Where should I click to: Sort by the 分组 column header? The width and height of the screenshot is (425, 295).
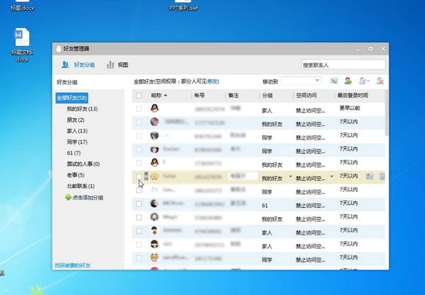[x=267, y=96]
